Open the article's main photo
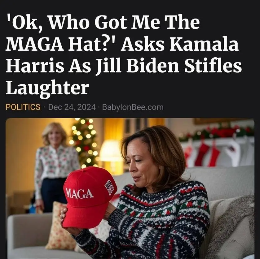 (x=130, y=188)
